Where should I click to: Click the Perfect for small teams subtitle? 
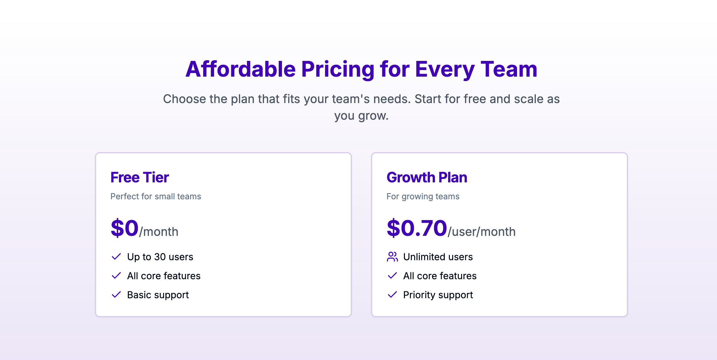tap(156, 196)
